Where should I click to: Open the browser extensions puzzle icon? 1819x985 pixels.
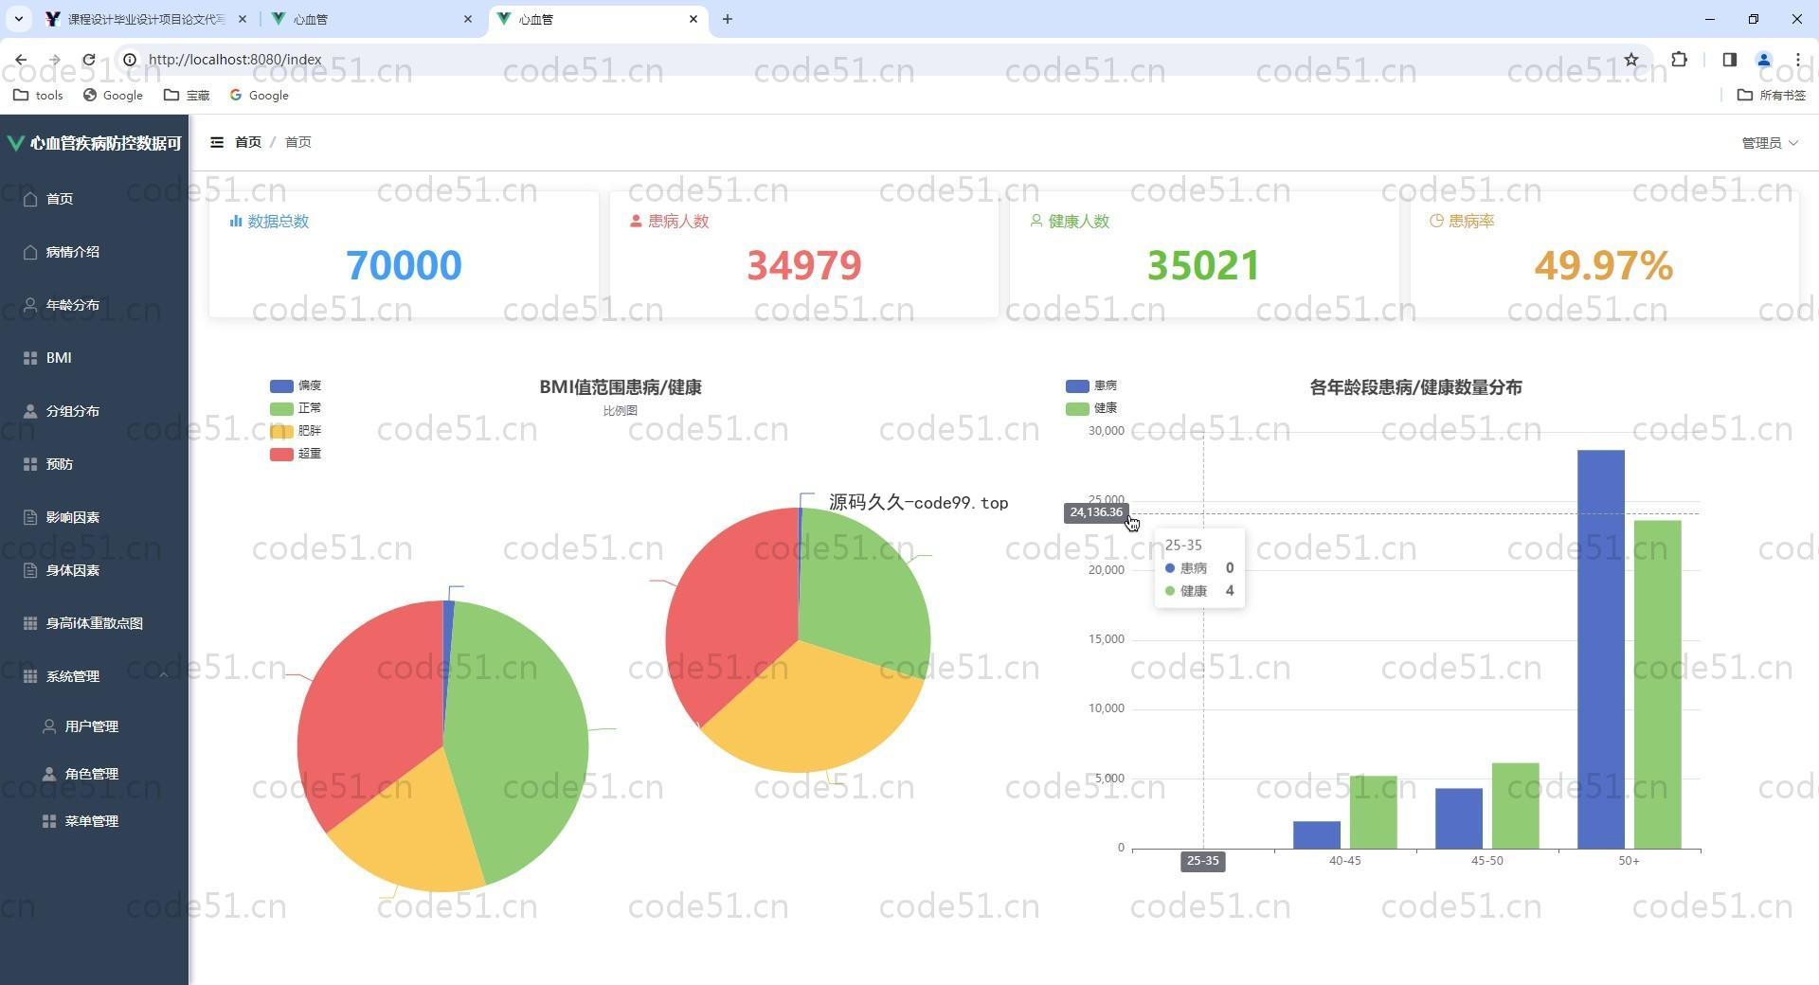tap(1679, 59)
